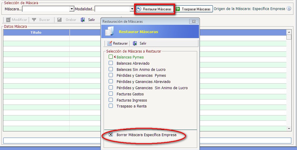Tick Pérdidas y Ganancias Abreviado checkbox

(x=111, y=81)
